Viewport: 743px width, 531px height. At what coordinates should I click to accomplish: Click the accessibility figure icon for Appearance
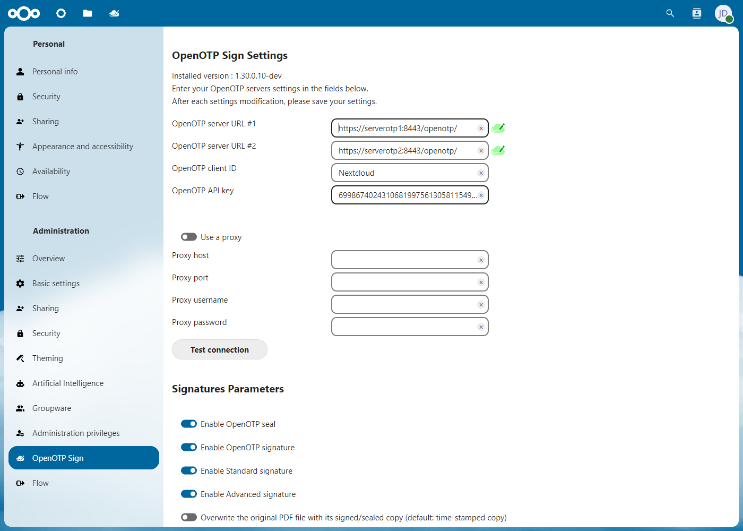coord(20,147)
